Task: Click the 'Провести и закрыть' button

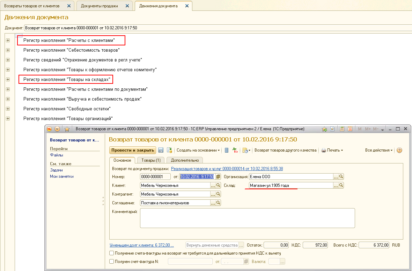Action: coord(132,150)
